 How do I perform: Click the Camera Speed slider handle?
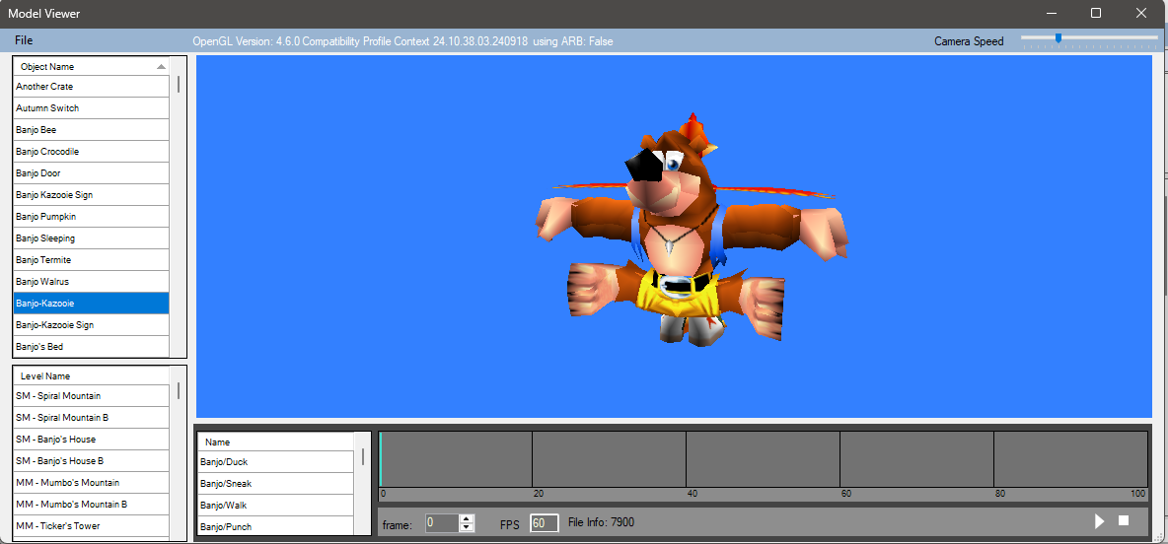click(x=1058, y=38)
